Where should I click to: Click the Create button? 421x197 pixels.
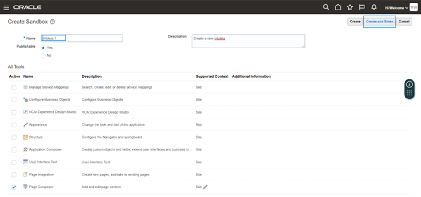pyautogui.click(x=355, y=22)
